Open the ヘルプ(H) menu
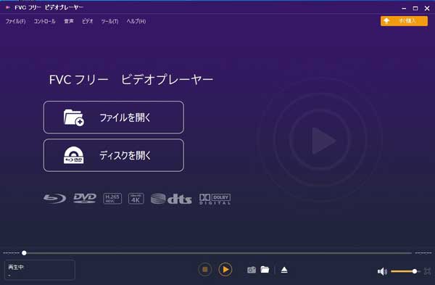 (136, 21)
